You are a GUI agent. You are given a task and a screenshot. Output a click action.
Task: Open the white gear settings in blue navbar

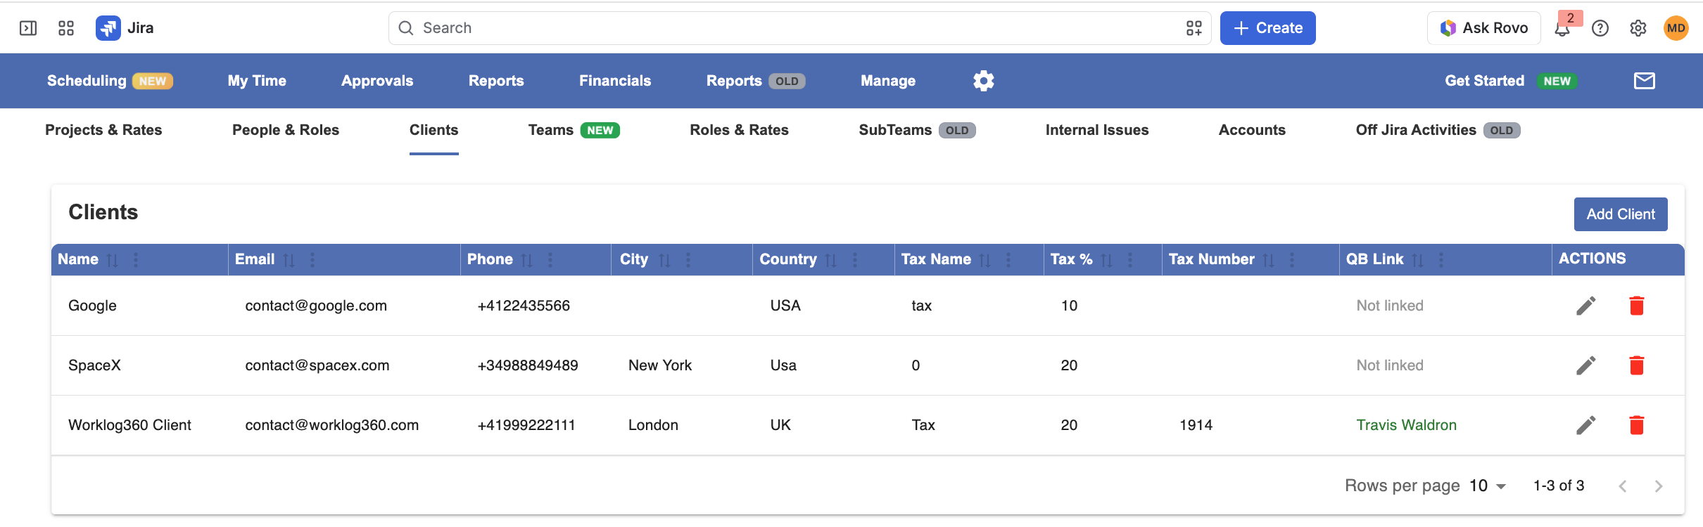click(x=984, y=81)
